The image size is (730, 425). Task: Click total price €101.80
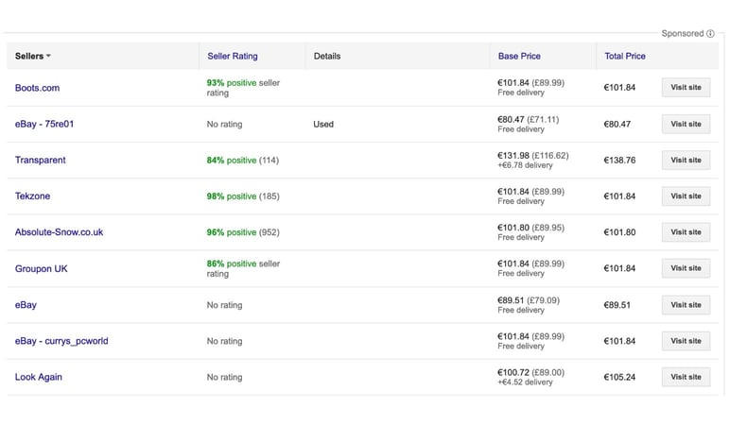coord(619,232)
